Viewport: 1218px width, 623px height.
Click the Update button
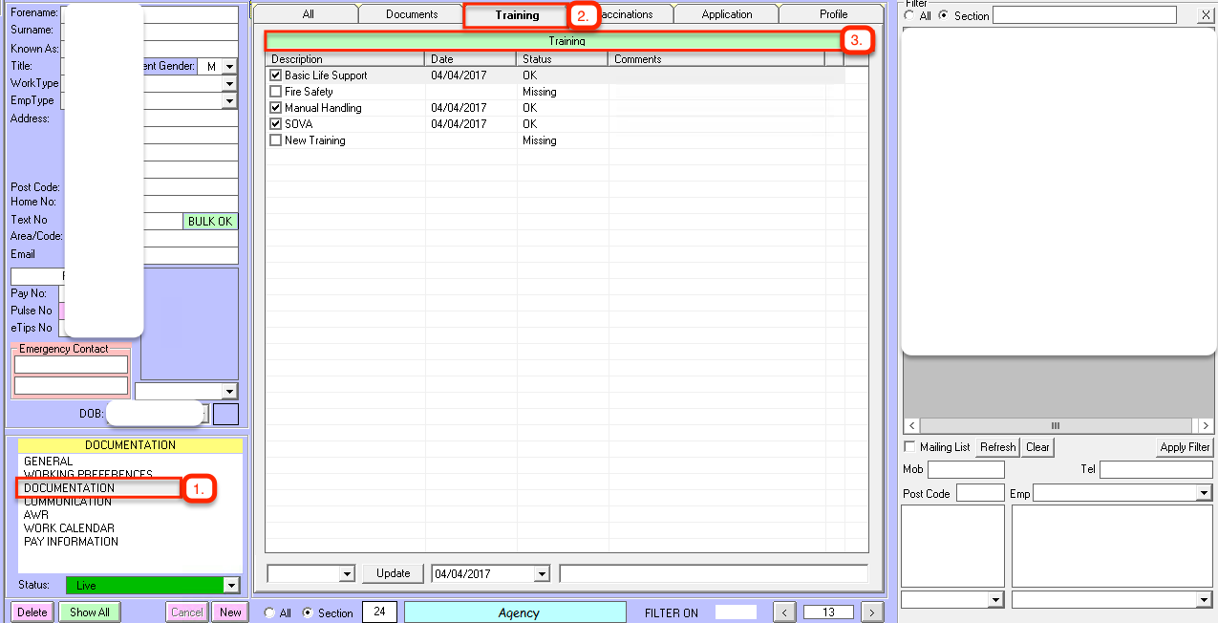coord(393,573)
